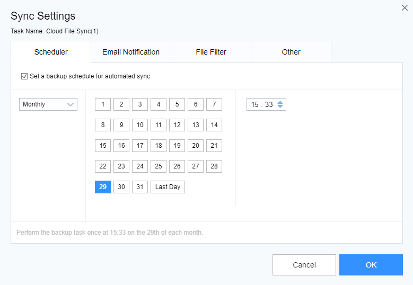The image size is (413, 285).
Task: Choose day 12 in the calendar grid
Action: pos(177,125)
